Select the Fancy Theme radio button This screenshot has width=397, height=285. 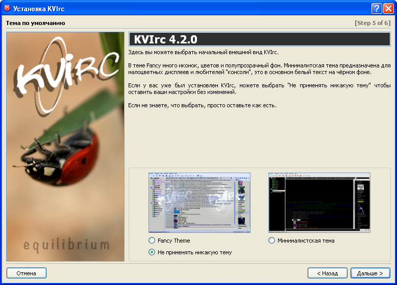point(152,241)
